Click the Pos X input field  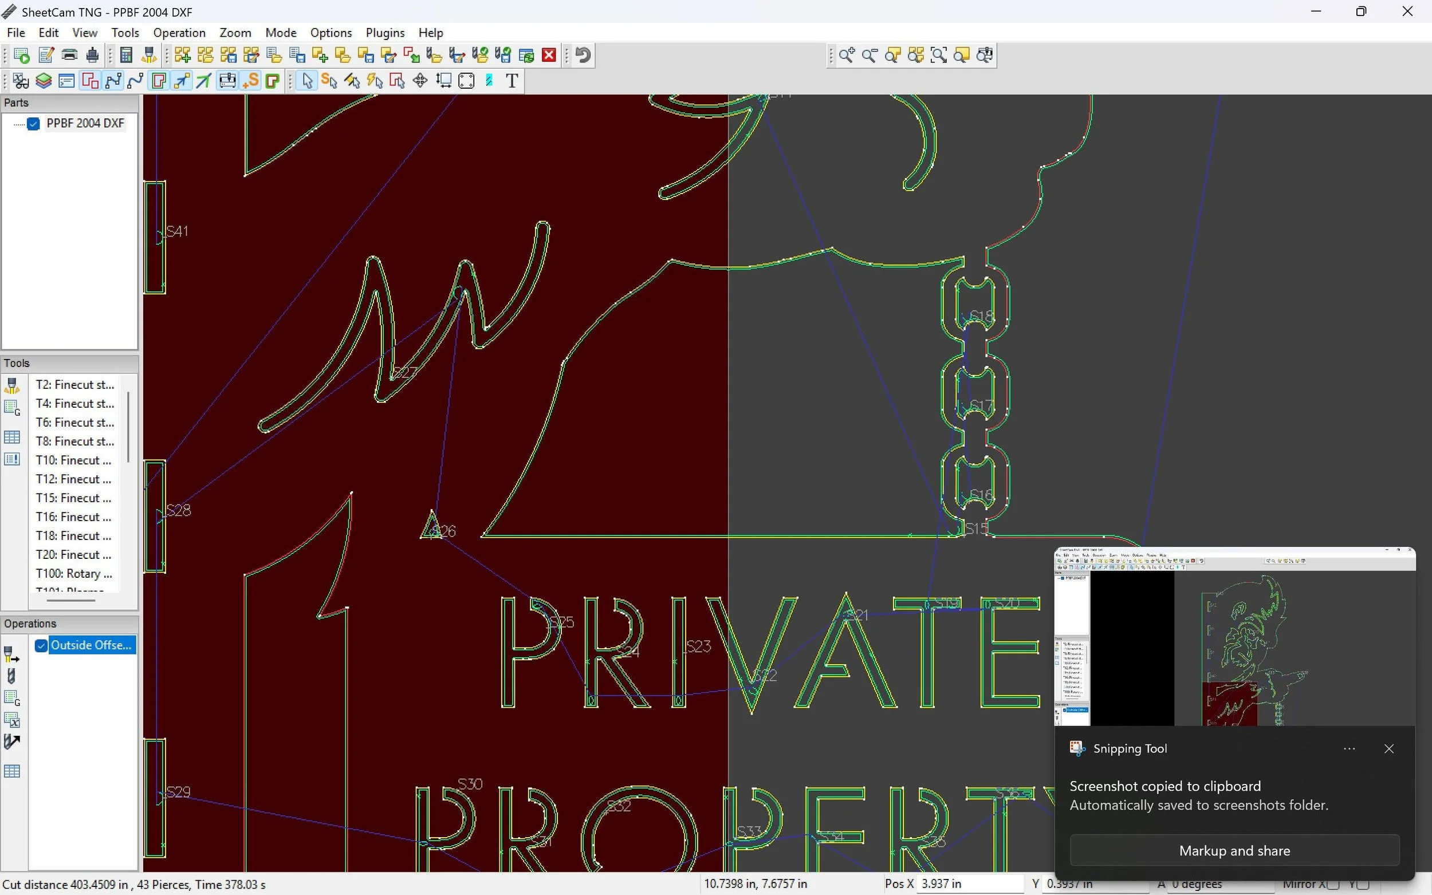969,884
